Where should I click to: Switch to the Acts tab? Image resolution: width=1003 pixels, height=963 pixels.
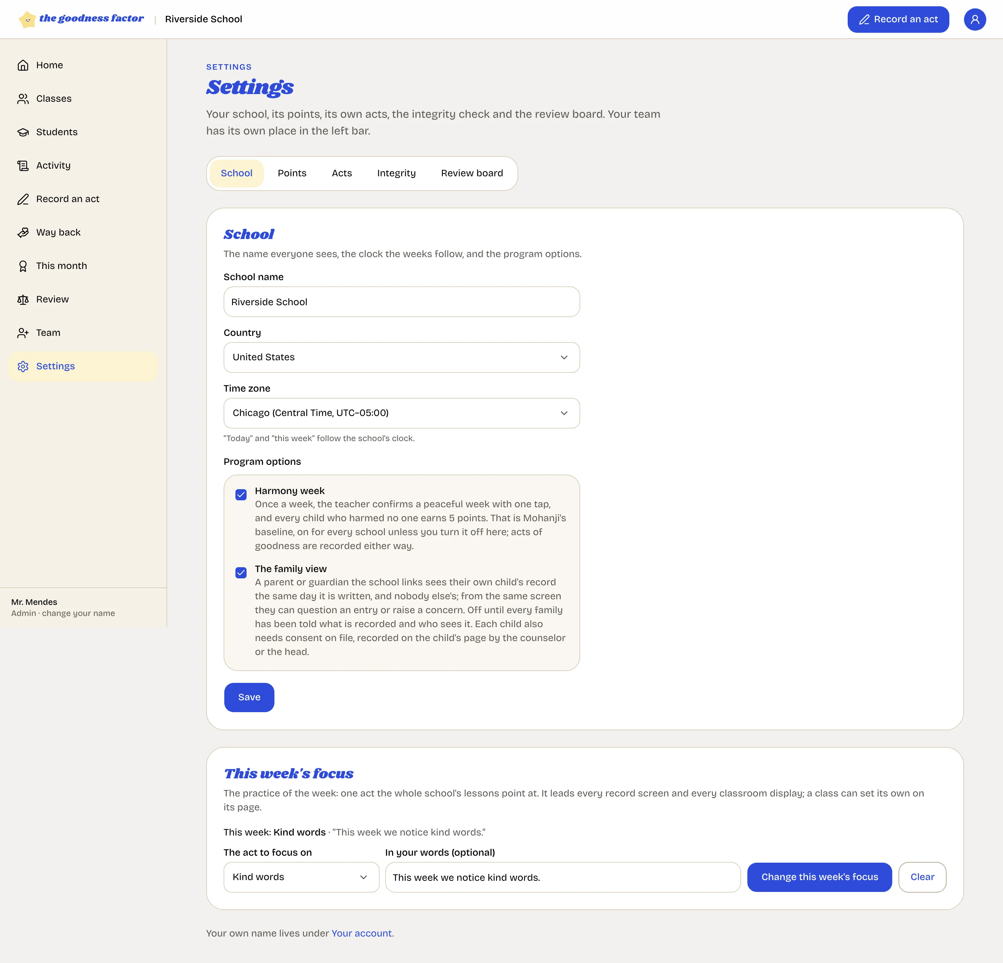pyautogui.click(x=342, y=173)
